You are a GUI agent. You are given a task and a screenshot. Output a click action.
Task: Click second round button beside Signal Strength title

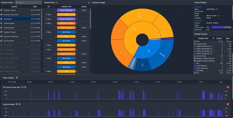[20, 104]
